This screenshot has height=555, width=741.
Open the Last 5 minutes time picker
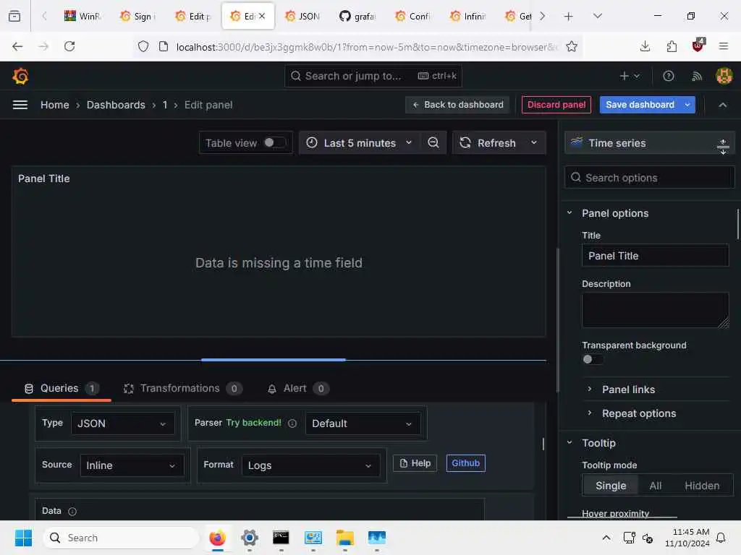tap(359, 142)
